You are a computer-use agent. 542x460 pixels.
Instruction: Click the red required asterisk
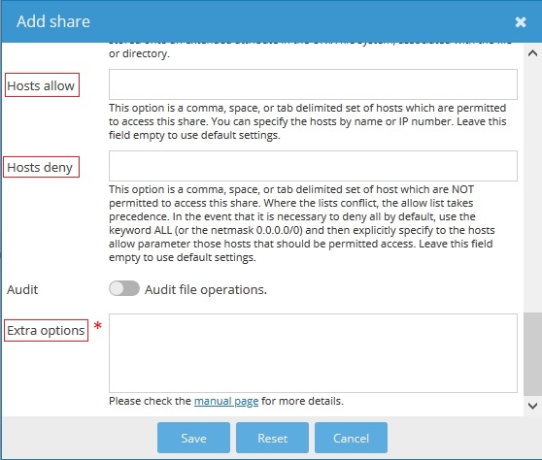(98, 325)
